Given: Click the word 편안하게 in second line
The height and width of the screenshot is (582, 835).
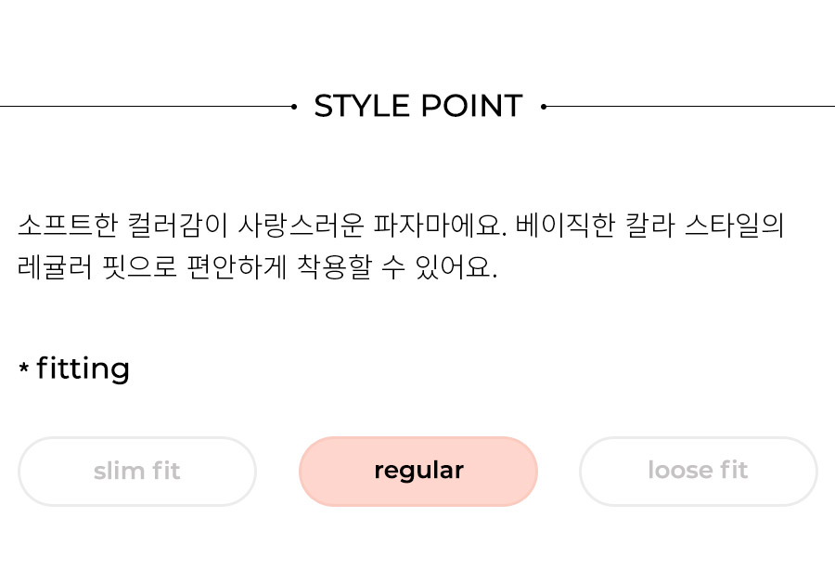Looking at the screenshot, I should tap(237, 266).
